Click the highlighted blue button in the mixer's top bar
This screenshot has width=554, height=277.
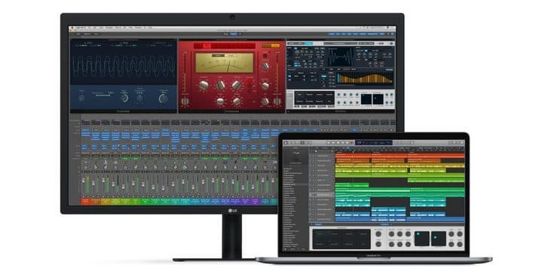tap(233, 34)
